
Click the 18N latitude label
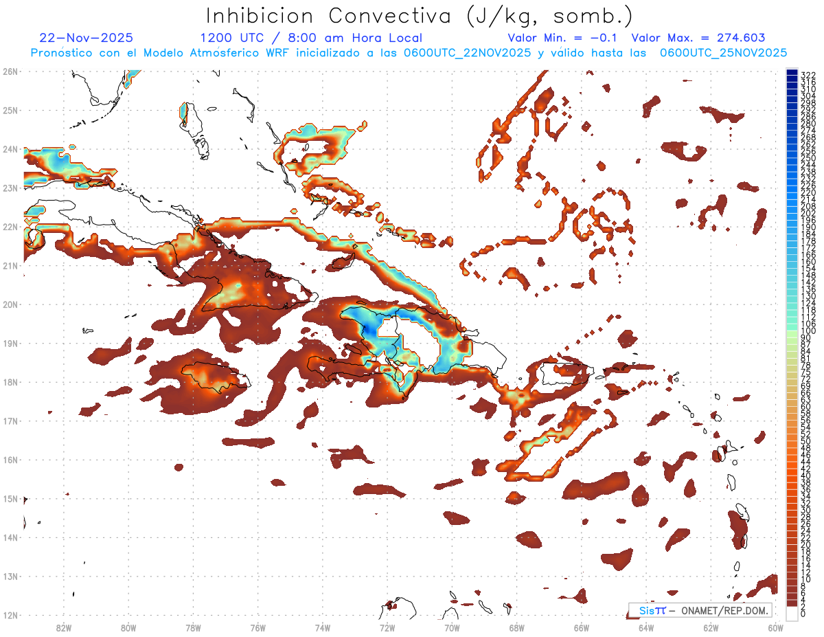coord(10,382)
